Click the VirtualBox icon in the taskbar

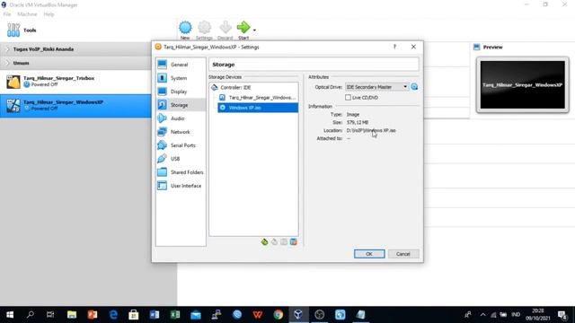click(x=298, y=315)
